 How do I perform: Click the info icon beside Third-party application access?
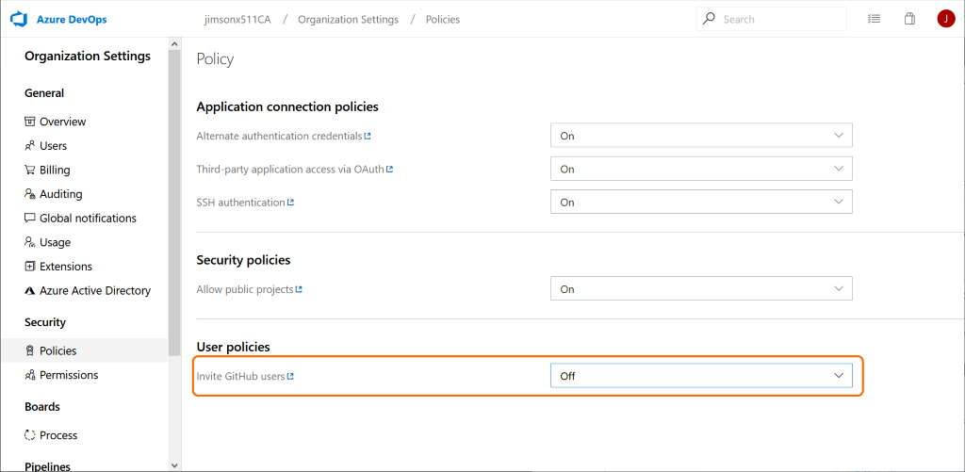pyautogui.click(x=389, y=170)
